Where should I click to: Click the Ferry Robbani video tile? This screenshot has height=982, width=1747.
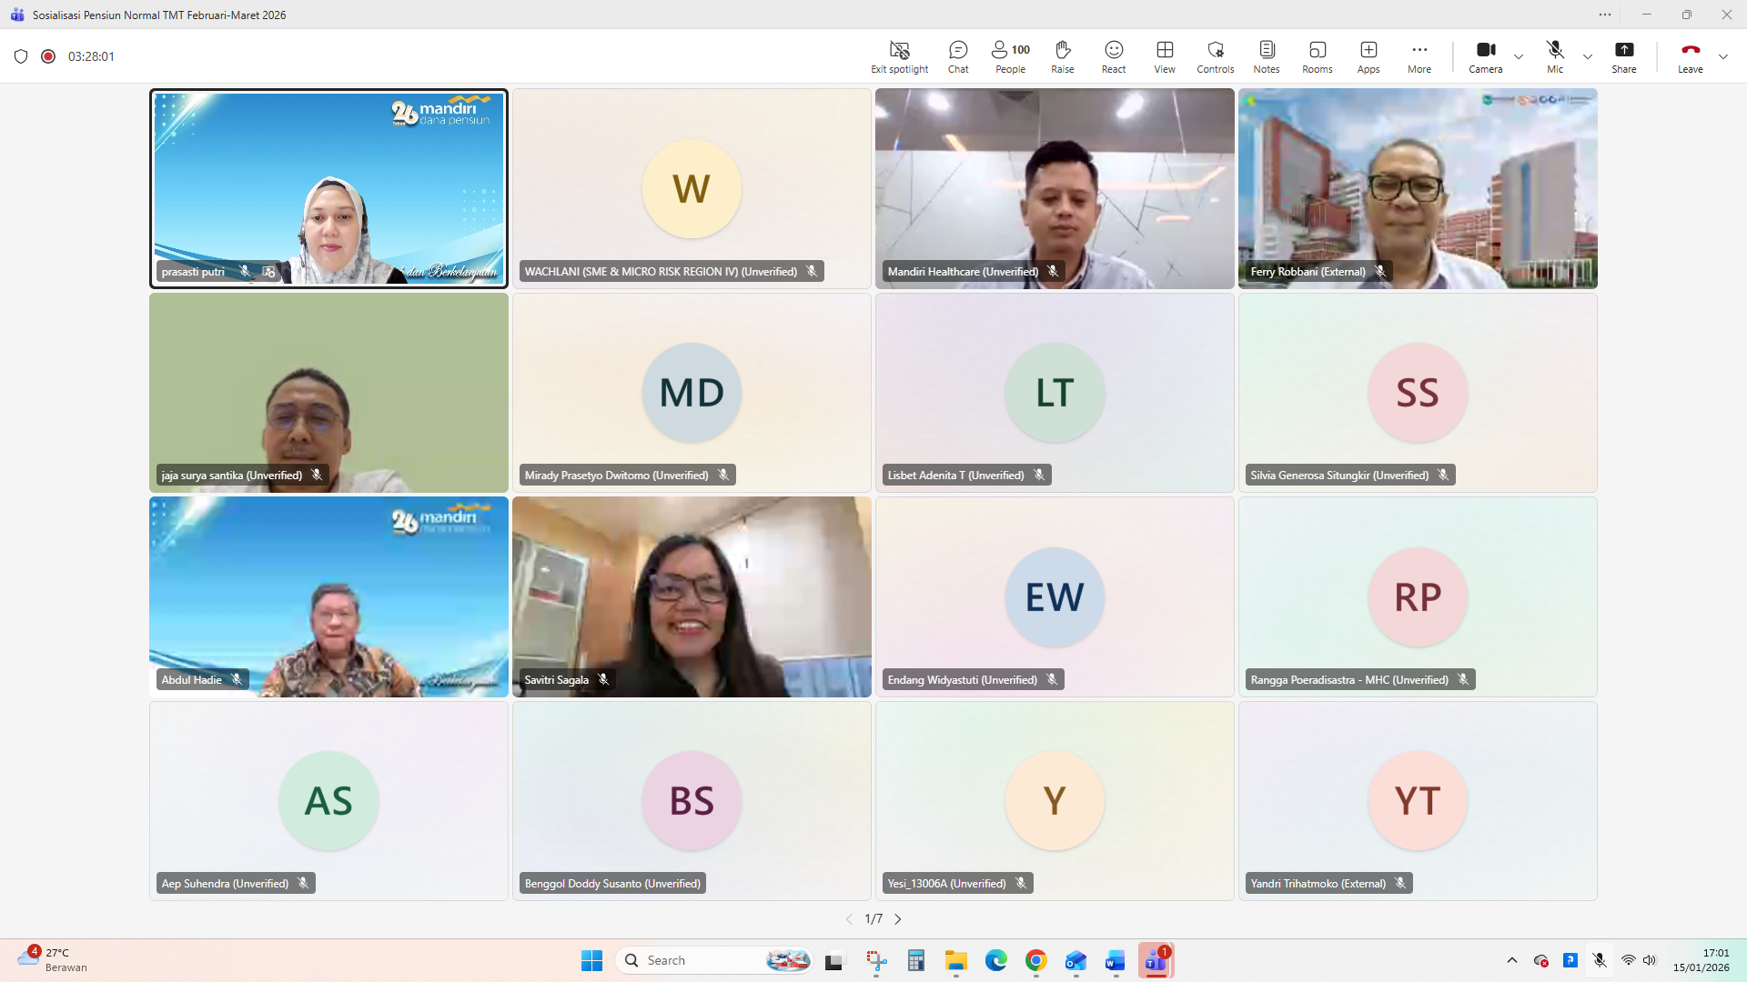1418,188
